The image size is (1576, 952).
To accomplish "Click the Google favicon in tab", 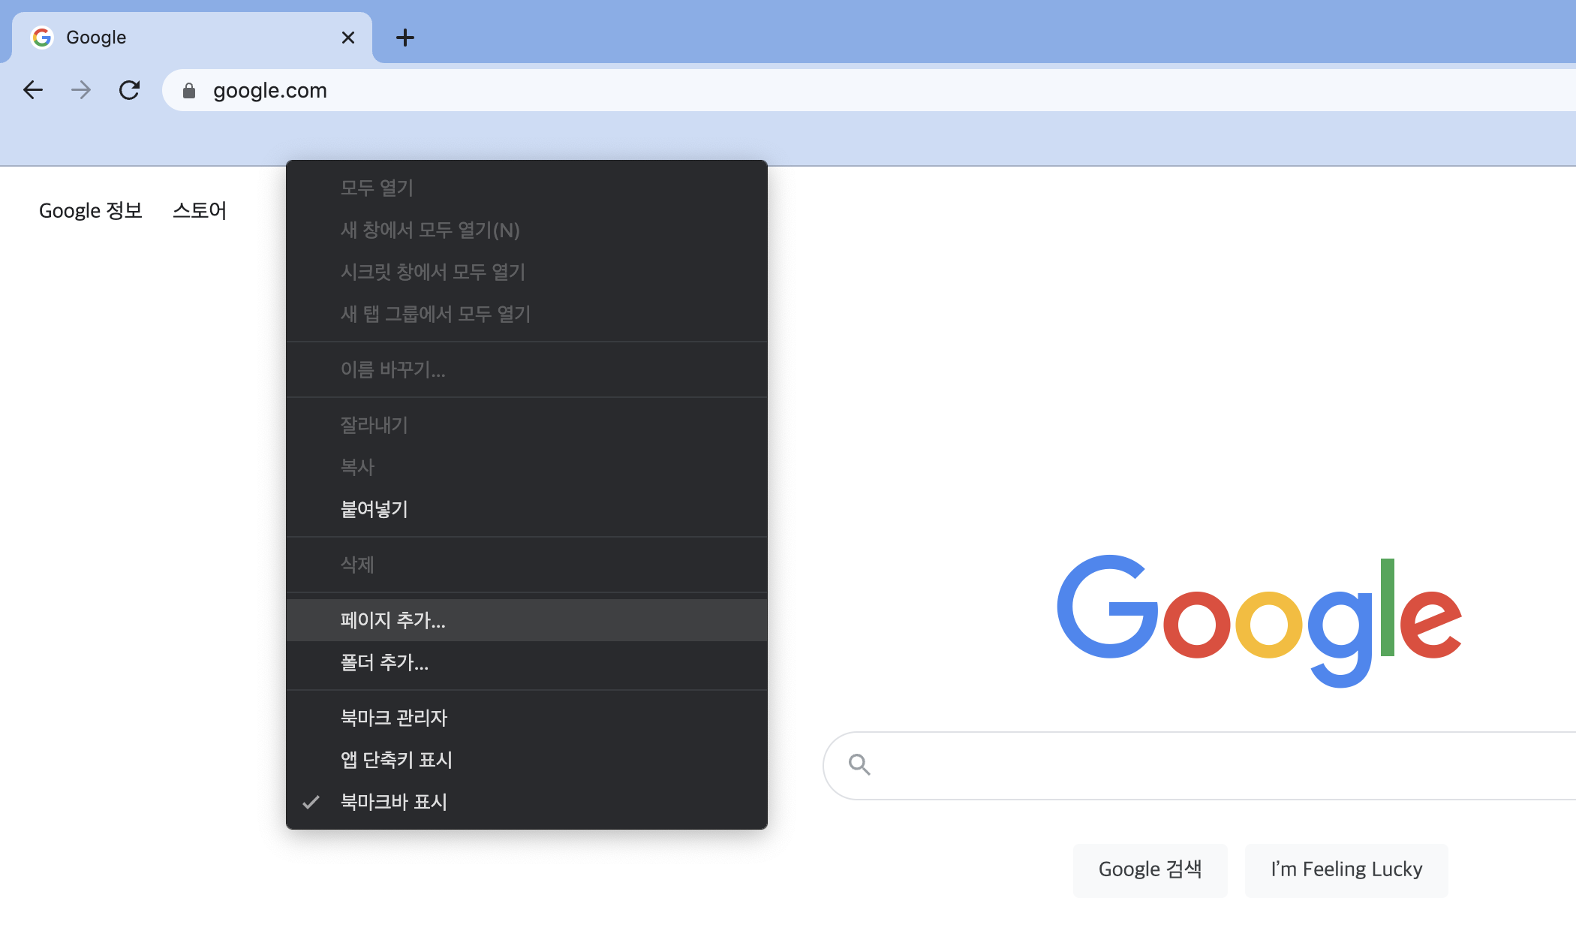I will coord(42,37).
